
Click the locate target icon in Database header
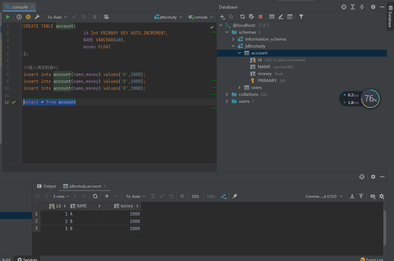[344, 7]
